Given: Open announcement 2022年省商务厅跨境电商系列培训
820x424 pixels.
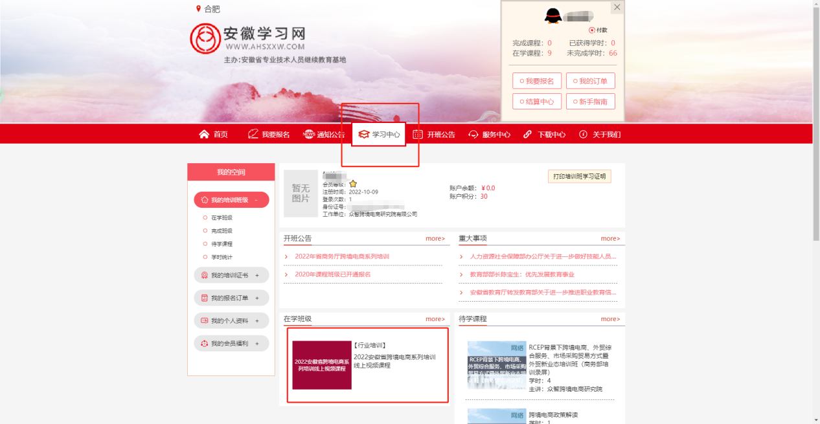Looking at the screenshot, I should point(342,256).
